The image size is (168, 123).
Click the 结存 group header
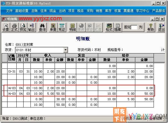coord(126,55)
